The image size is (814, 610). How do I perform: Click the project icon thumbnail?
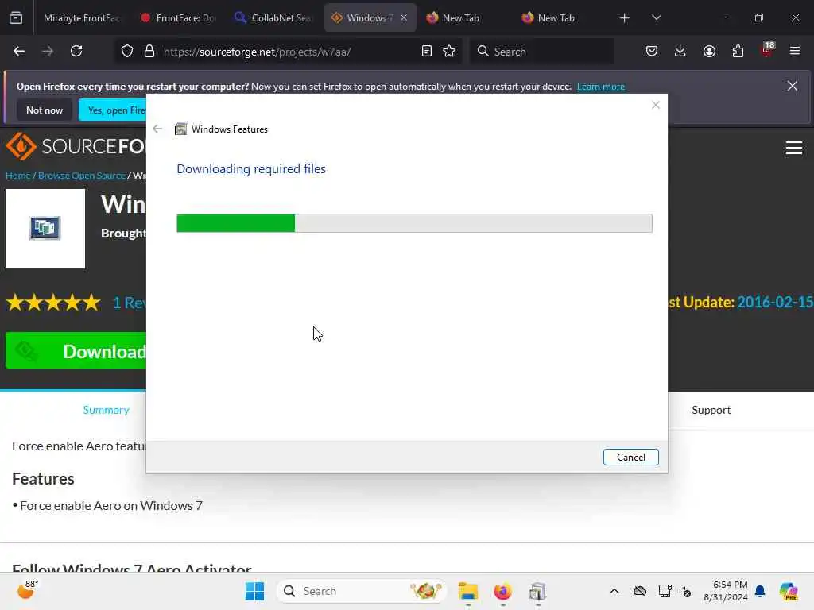click(x=45, y=229)
